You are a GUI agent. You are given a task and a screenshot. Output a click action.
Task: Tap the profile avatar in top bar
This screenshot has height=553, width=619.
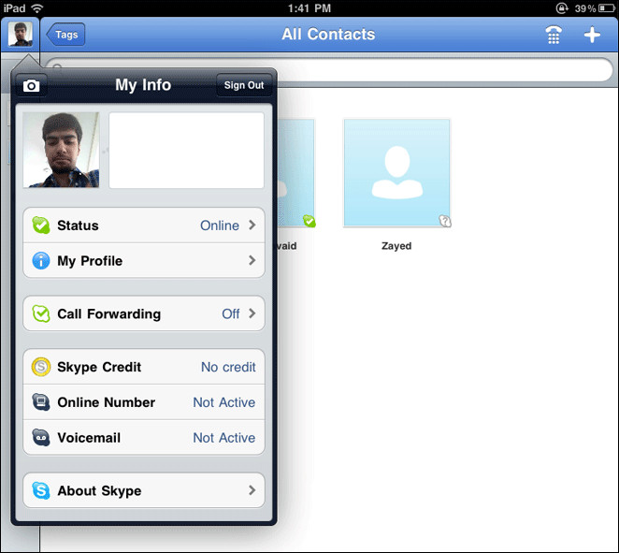coord(21,35)
